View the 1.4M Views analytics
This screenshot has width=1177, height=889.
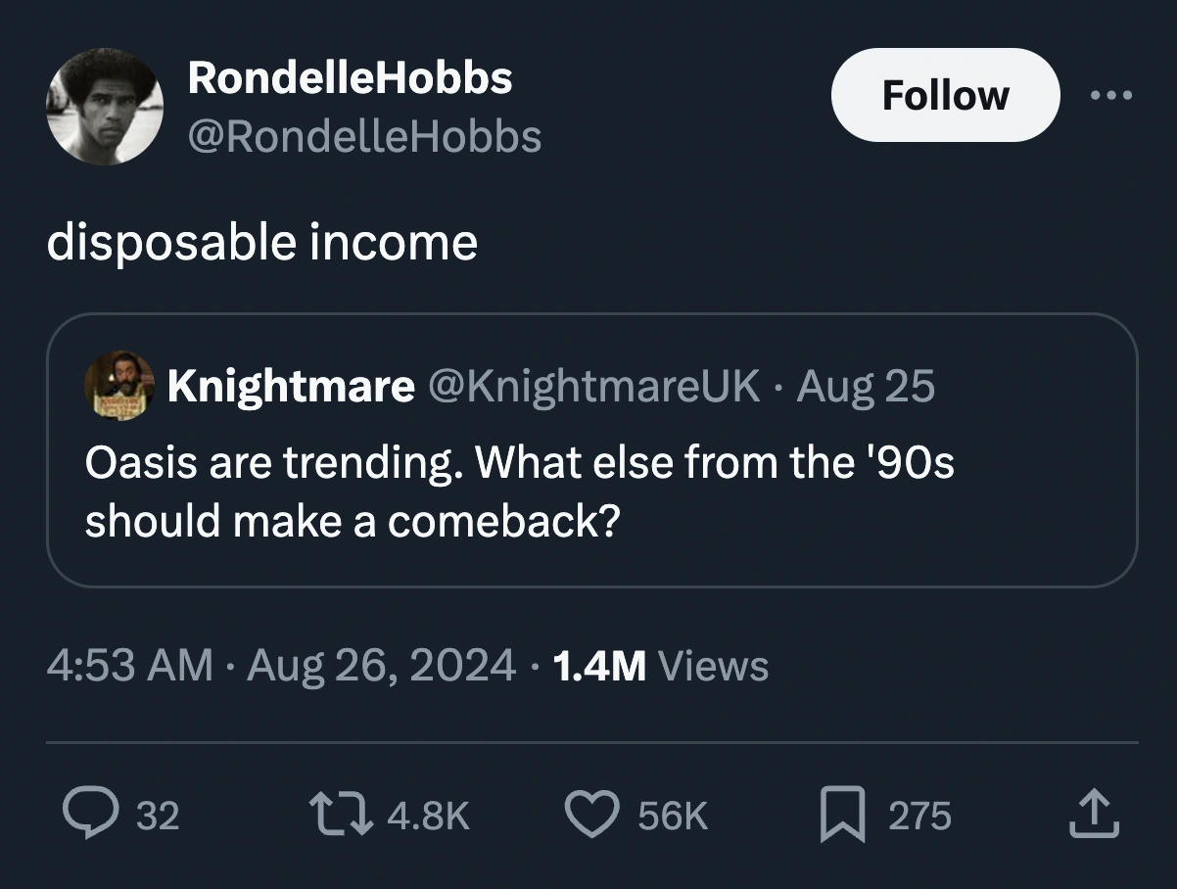(660, 666)
